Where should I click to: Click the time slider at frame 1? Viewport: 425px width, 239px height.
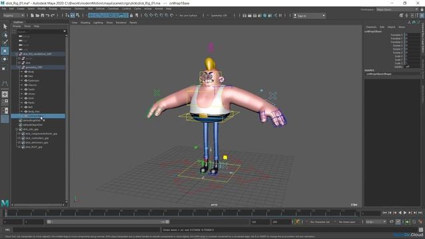pos(5,213)
